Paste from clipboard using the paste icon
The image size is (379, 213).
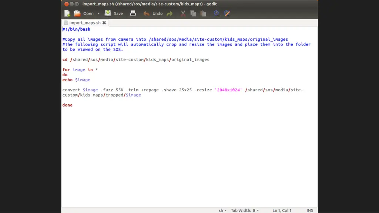point(203,14)
